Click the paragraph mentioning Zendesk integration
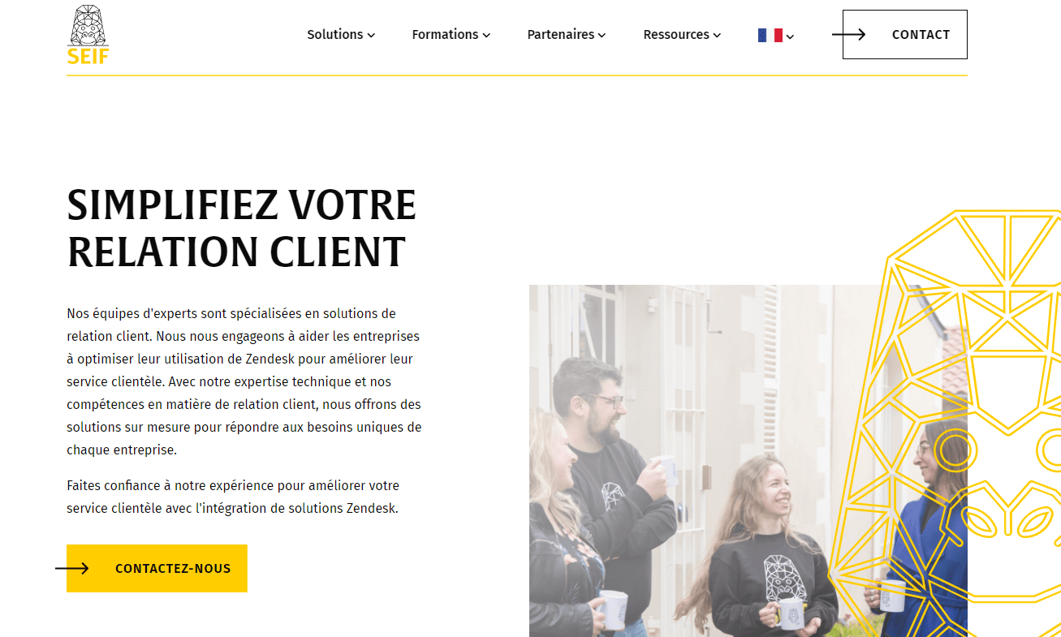This screenshot has width=1061, height=637. click(x=233, y=497)
